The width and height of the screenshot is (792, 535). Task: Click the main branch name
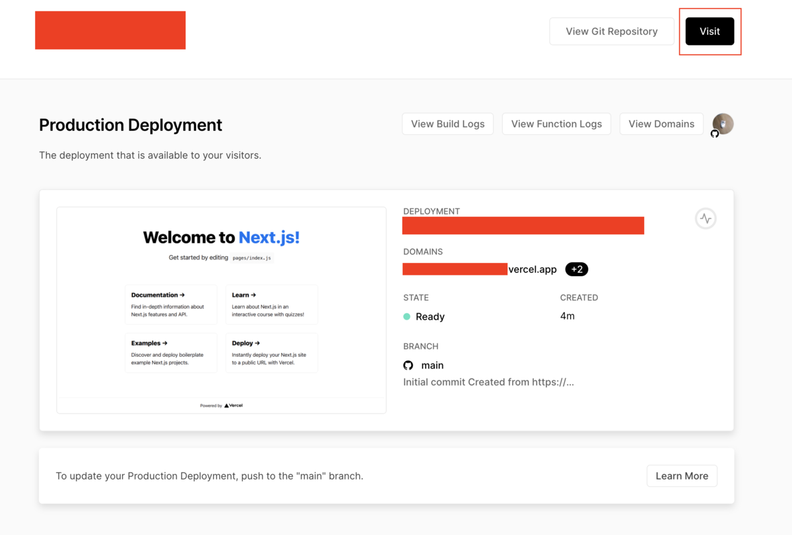point(432,365)
